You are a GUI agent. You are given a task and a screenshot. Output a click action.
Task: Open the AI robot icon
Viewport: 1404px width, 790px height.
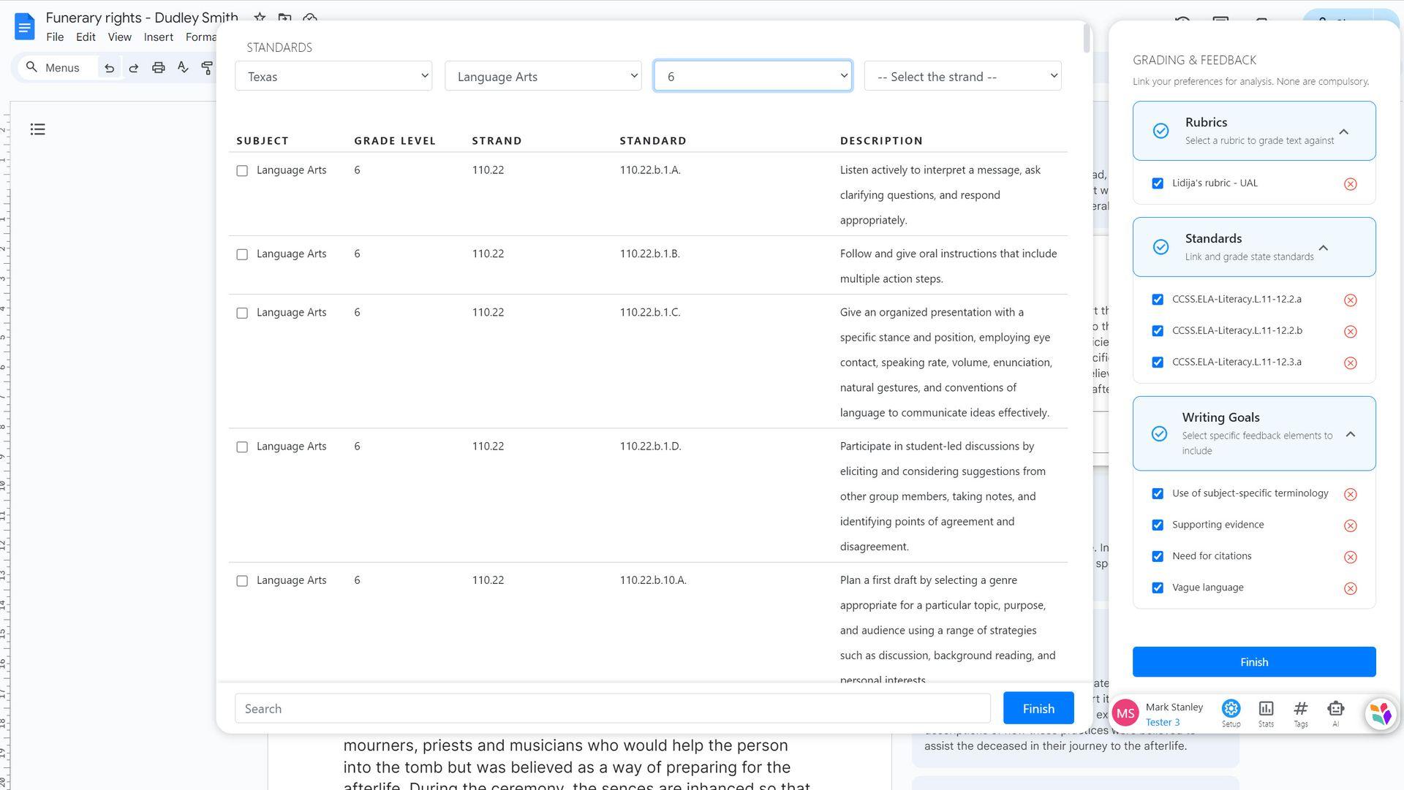(x=1335, y=713)
